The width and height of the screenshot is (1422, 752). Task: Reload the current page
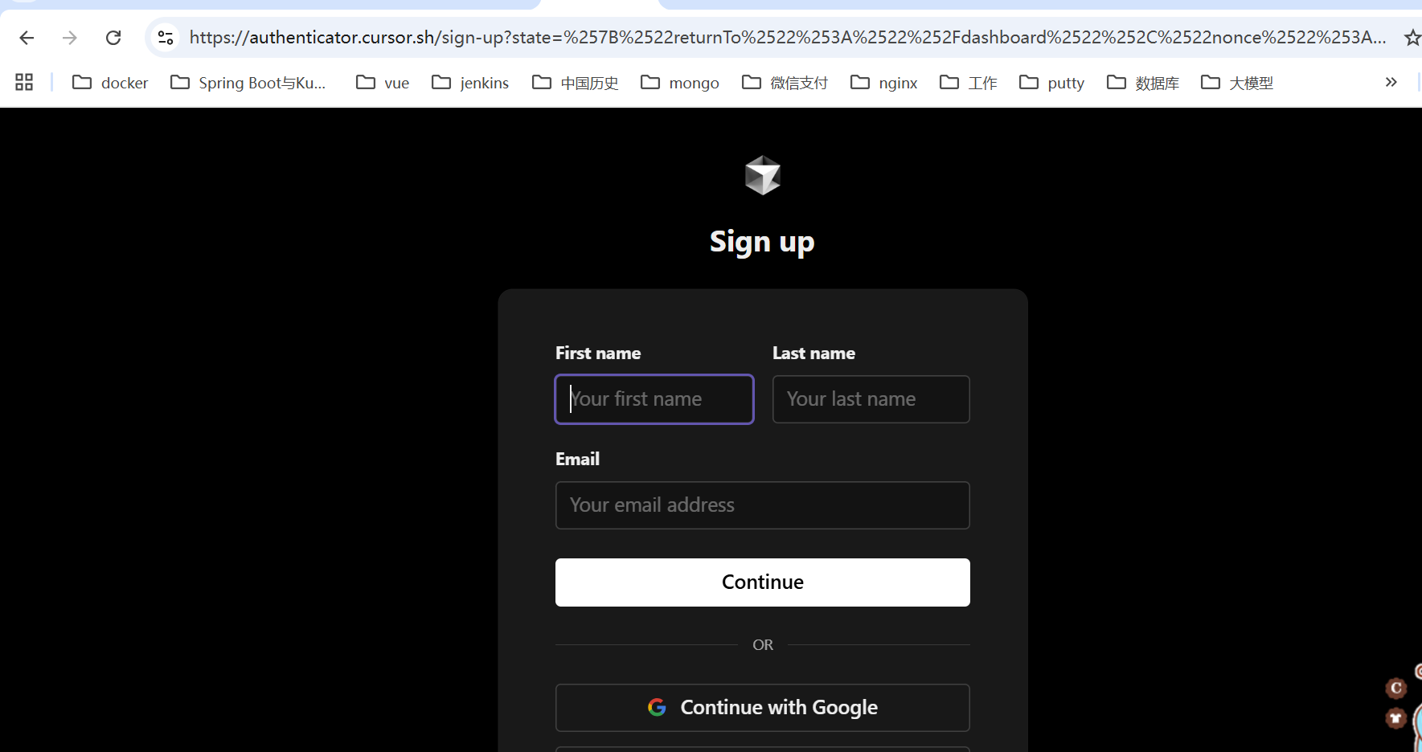tap(113, 38)
